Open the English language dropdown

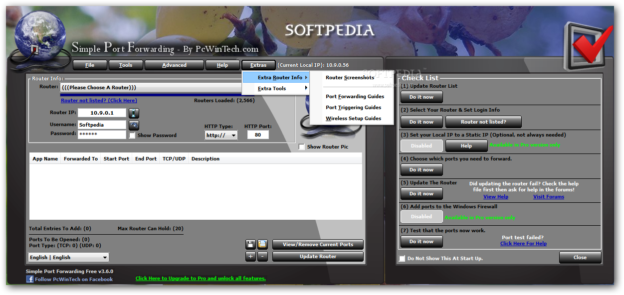(x=68, y=257)
